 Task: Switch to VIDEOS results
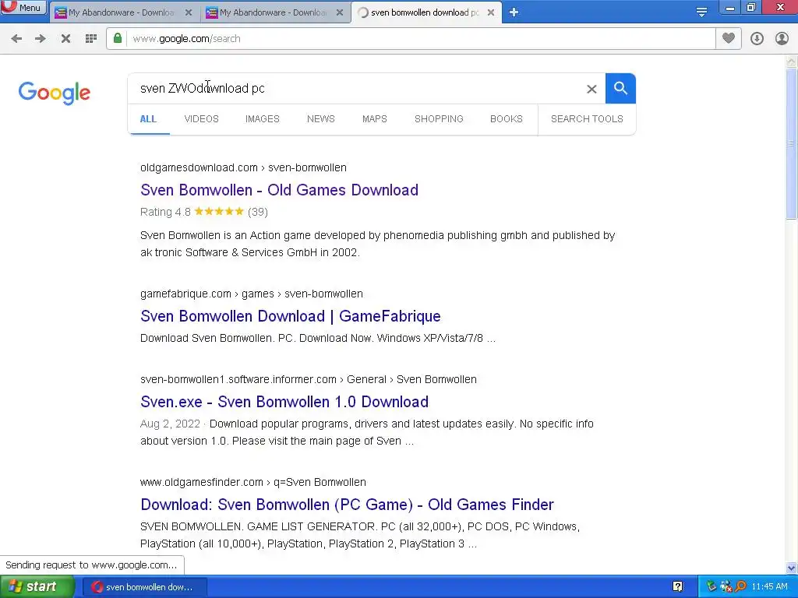[x=202, y=119]
